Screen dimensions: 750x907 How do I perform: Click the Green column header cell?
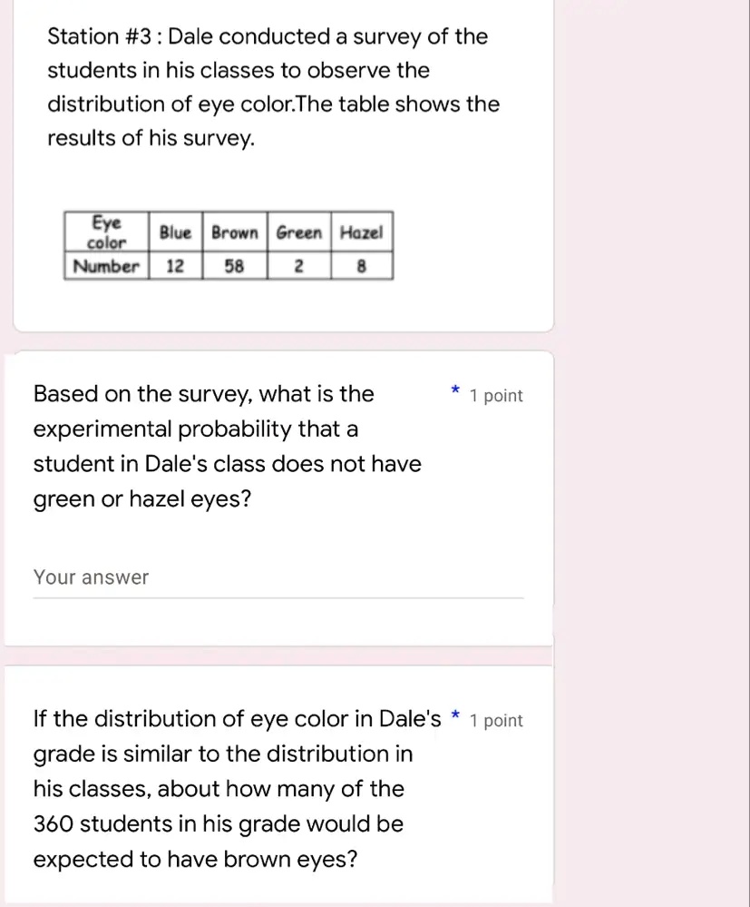pos(299,232)
